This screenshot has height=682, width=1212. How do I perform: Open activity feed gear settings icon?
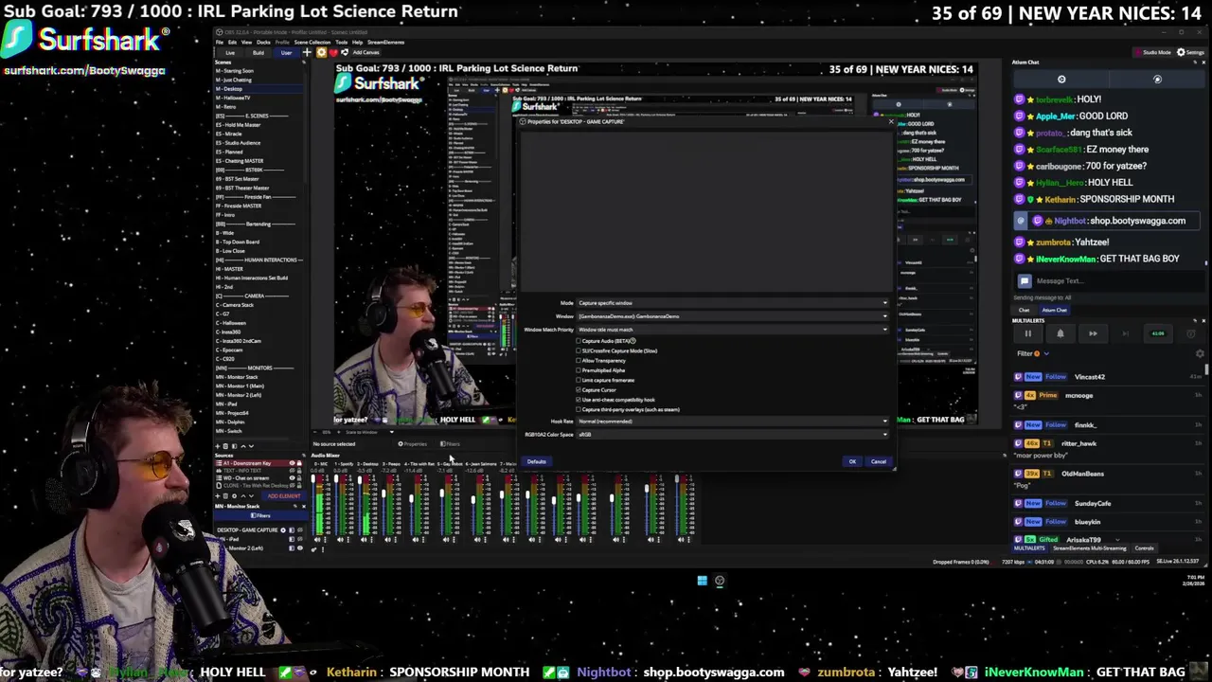[1200, 353]
